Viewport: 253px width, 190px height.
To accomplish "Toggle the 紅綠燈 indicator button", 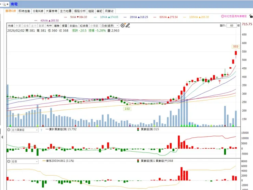I will (x=84, y=26).
